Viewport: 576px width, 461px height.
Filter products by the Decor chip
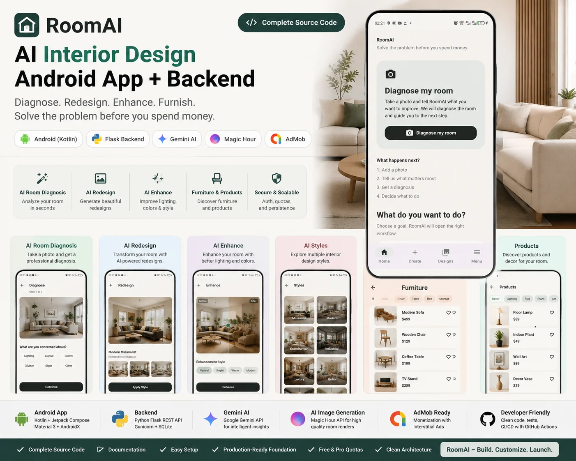point(496,299)
